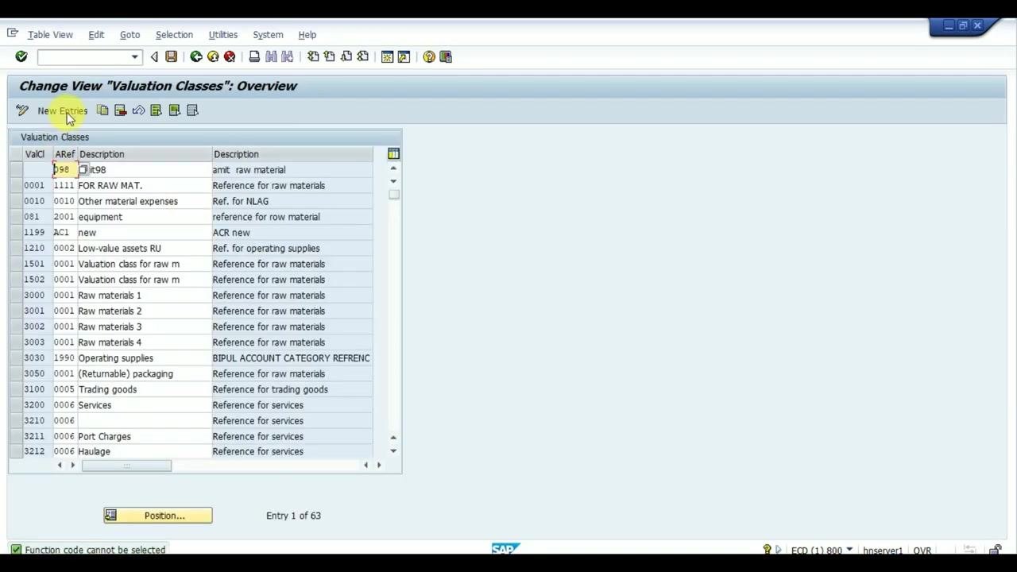This screenshot has height=572, width=1017.
Task: Click the Position... button
Action: [x=157, y=516]
